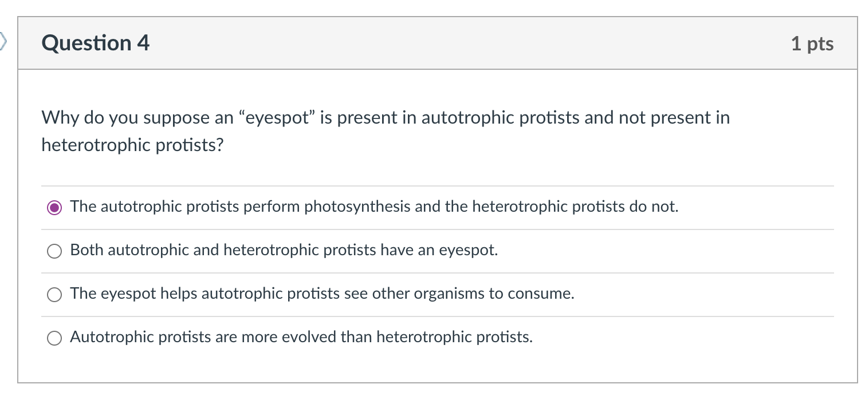The image size is (865, 404).
Task: Click empty gray header area beside Question 4
Action: click(x=458, y=43)
